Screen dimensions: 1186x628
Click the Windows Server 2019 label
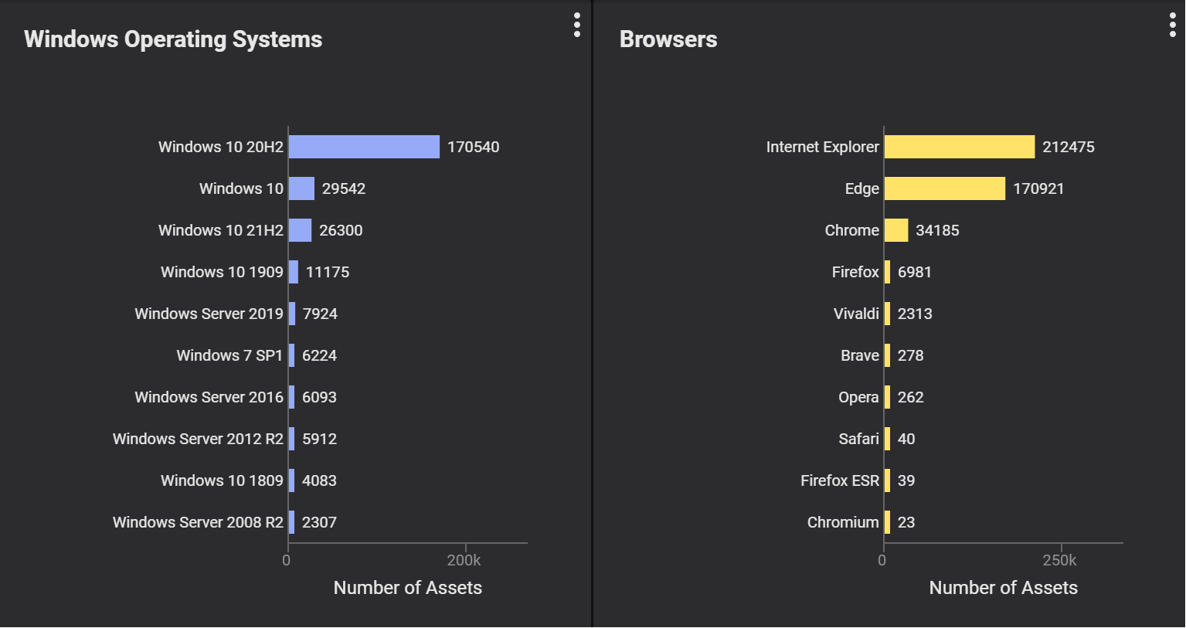coord(209,314)
